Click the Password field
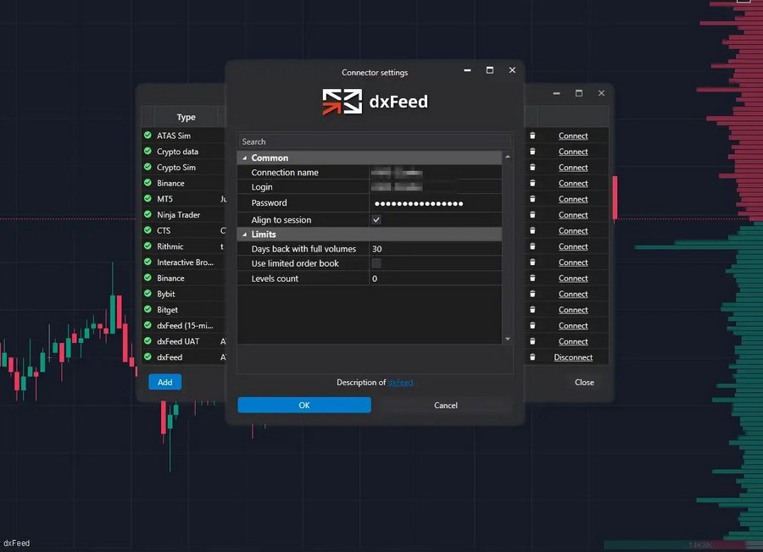 [436, 203]
